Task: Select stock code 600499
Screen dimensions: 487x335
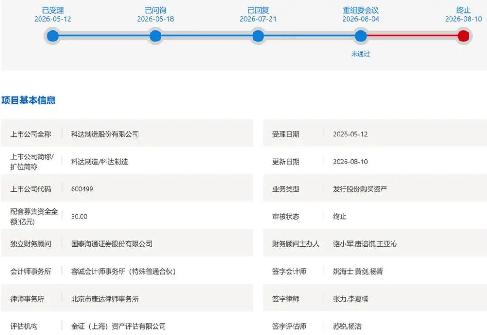Action: click(82, 189)
